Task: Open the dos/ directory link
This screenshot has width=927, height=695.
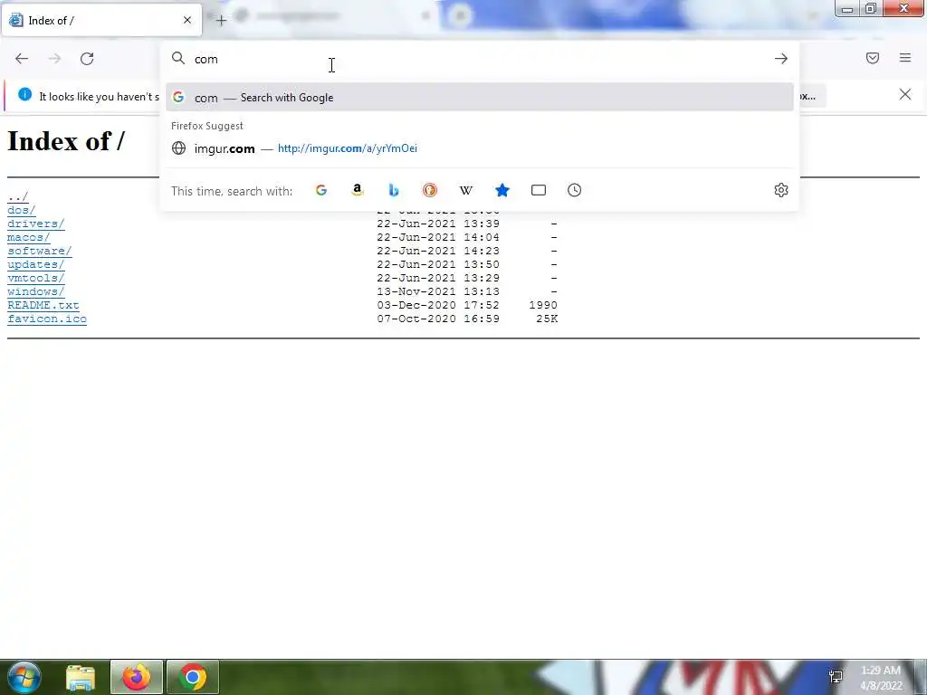Action: pyautogui.click(x=22, y=210)
